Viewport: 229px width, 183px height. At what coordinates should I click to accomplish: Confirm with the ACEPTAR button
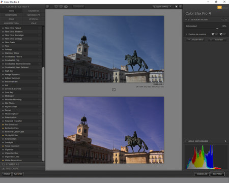click(217, 174)
